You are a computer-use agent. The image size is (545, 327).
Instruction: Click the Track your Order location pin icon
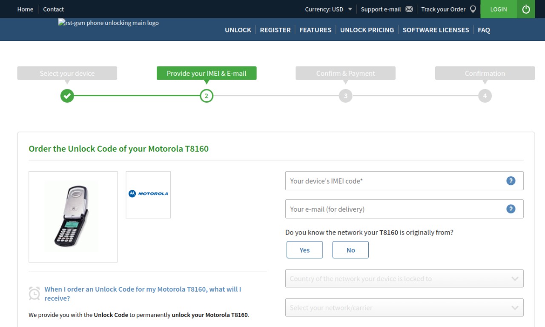pos(473,9)
